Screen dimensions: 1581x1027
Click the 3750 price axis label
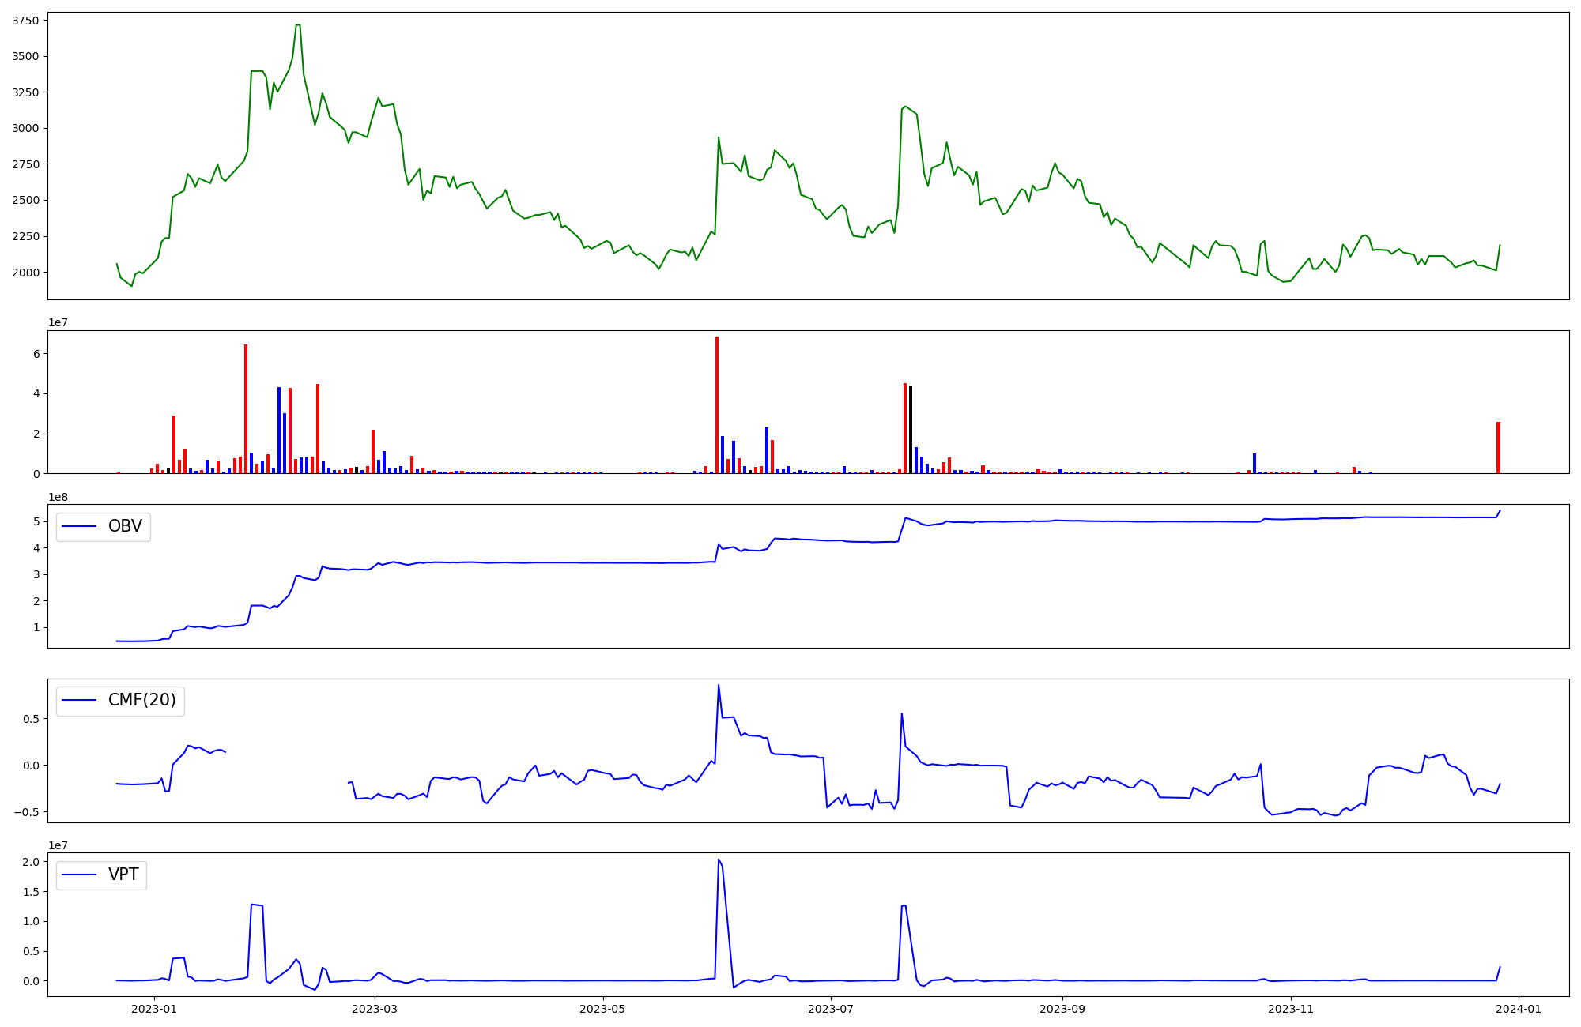pos(25,21)
